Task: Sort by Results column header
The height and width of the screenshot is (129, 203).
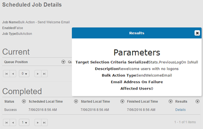Action: tap(181, 101)
